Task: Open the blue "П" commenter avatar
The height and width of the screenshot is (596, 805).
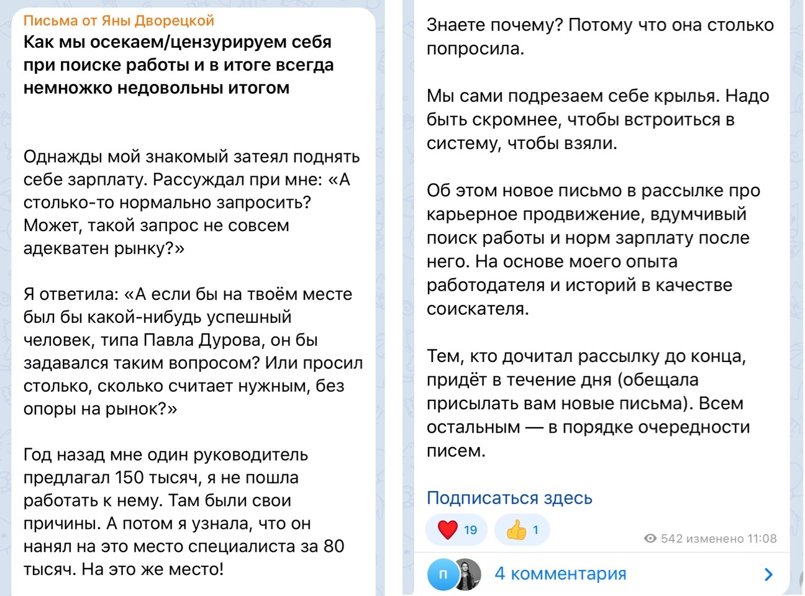Action: (443, 574)
